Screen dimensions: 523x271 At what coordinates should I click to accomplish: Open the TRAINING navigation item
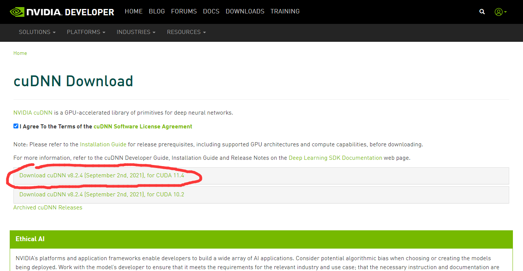point(285,12)
